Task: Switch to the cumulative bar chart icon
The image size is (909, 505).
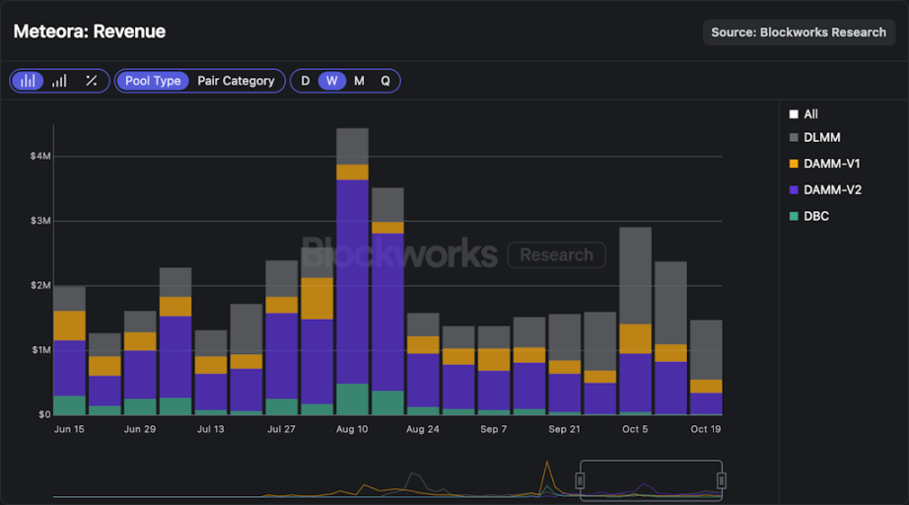Action: pyautogui.click(x=59, y=81)
